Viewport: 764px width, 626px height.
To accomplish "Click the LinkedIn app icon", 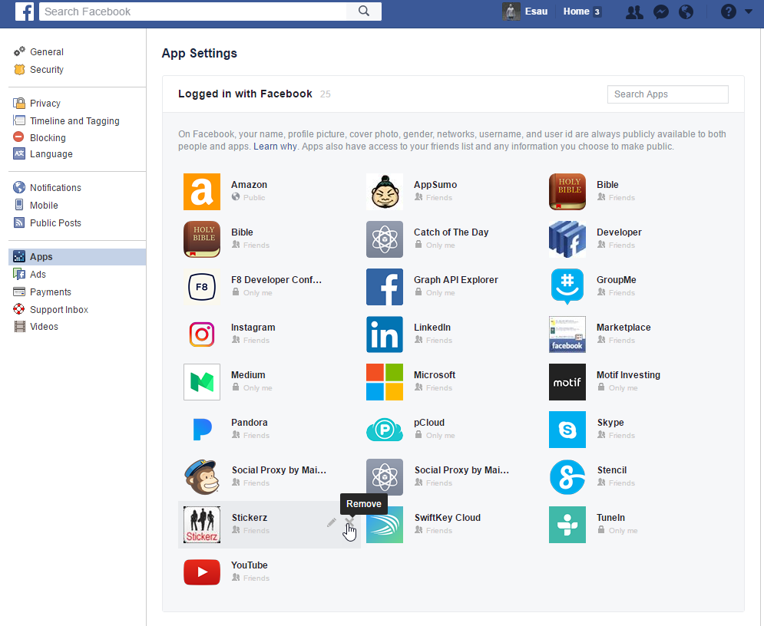I will [384, 334].
